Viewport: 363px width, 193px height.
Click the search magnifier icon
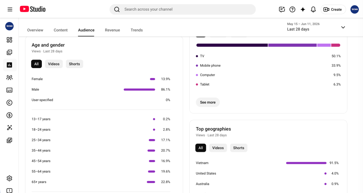click(x=117, y=10)
